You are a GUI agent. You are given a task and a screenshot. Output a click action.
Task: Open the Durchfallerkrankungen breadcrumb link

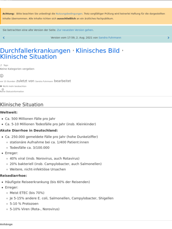pos(35,51)
